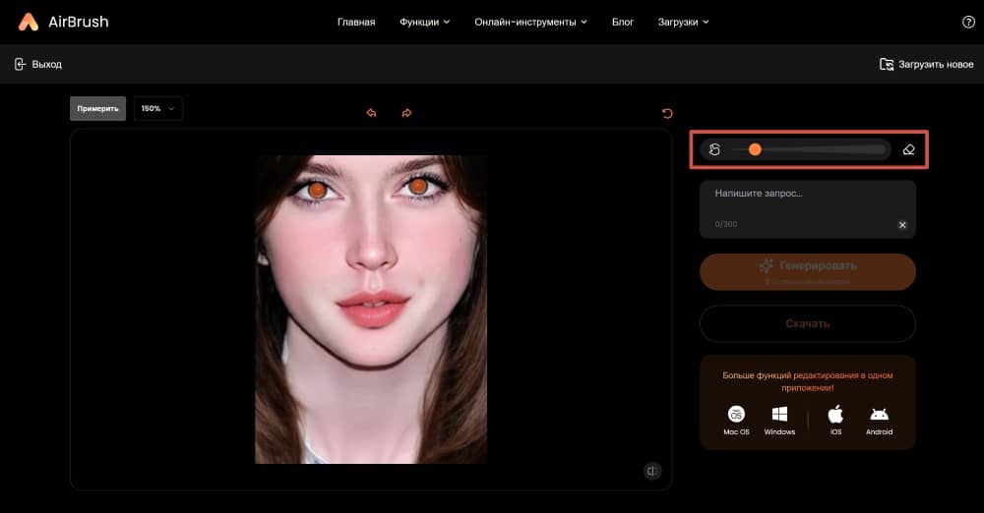Click the brush size slider track
This screenshot has height=513, width=984.
coord(810,149)
